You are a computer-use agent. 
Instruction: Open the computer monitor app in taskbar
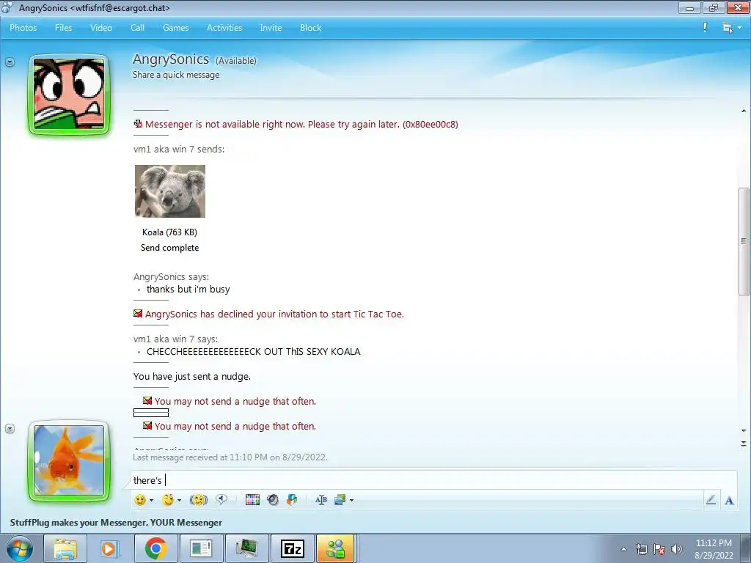point(246,548)
